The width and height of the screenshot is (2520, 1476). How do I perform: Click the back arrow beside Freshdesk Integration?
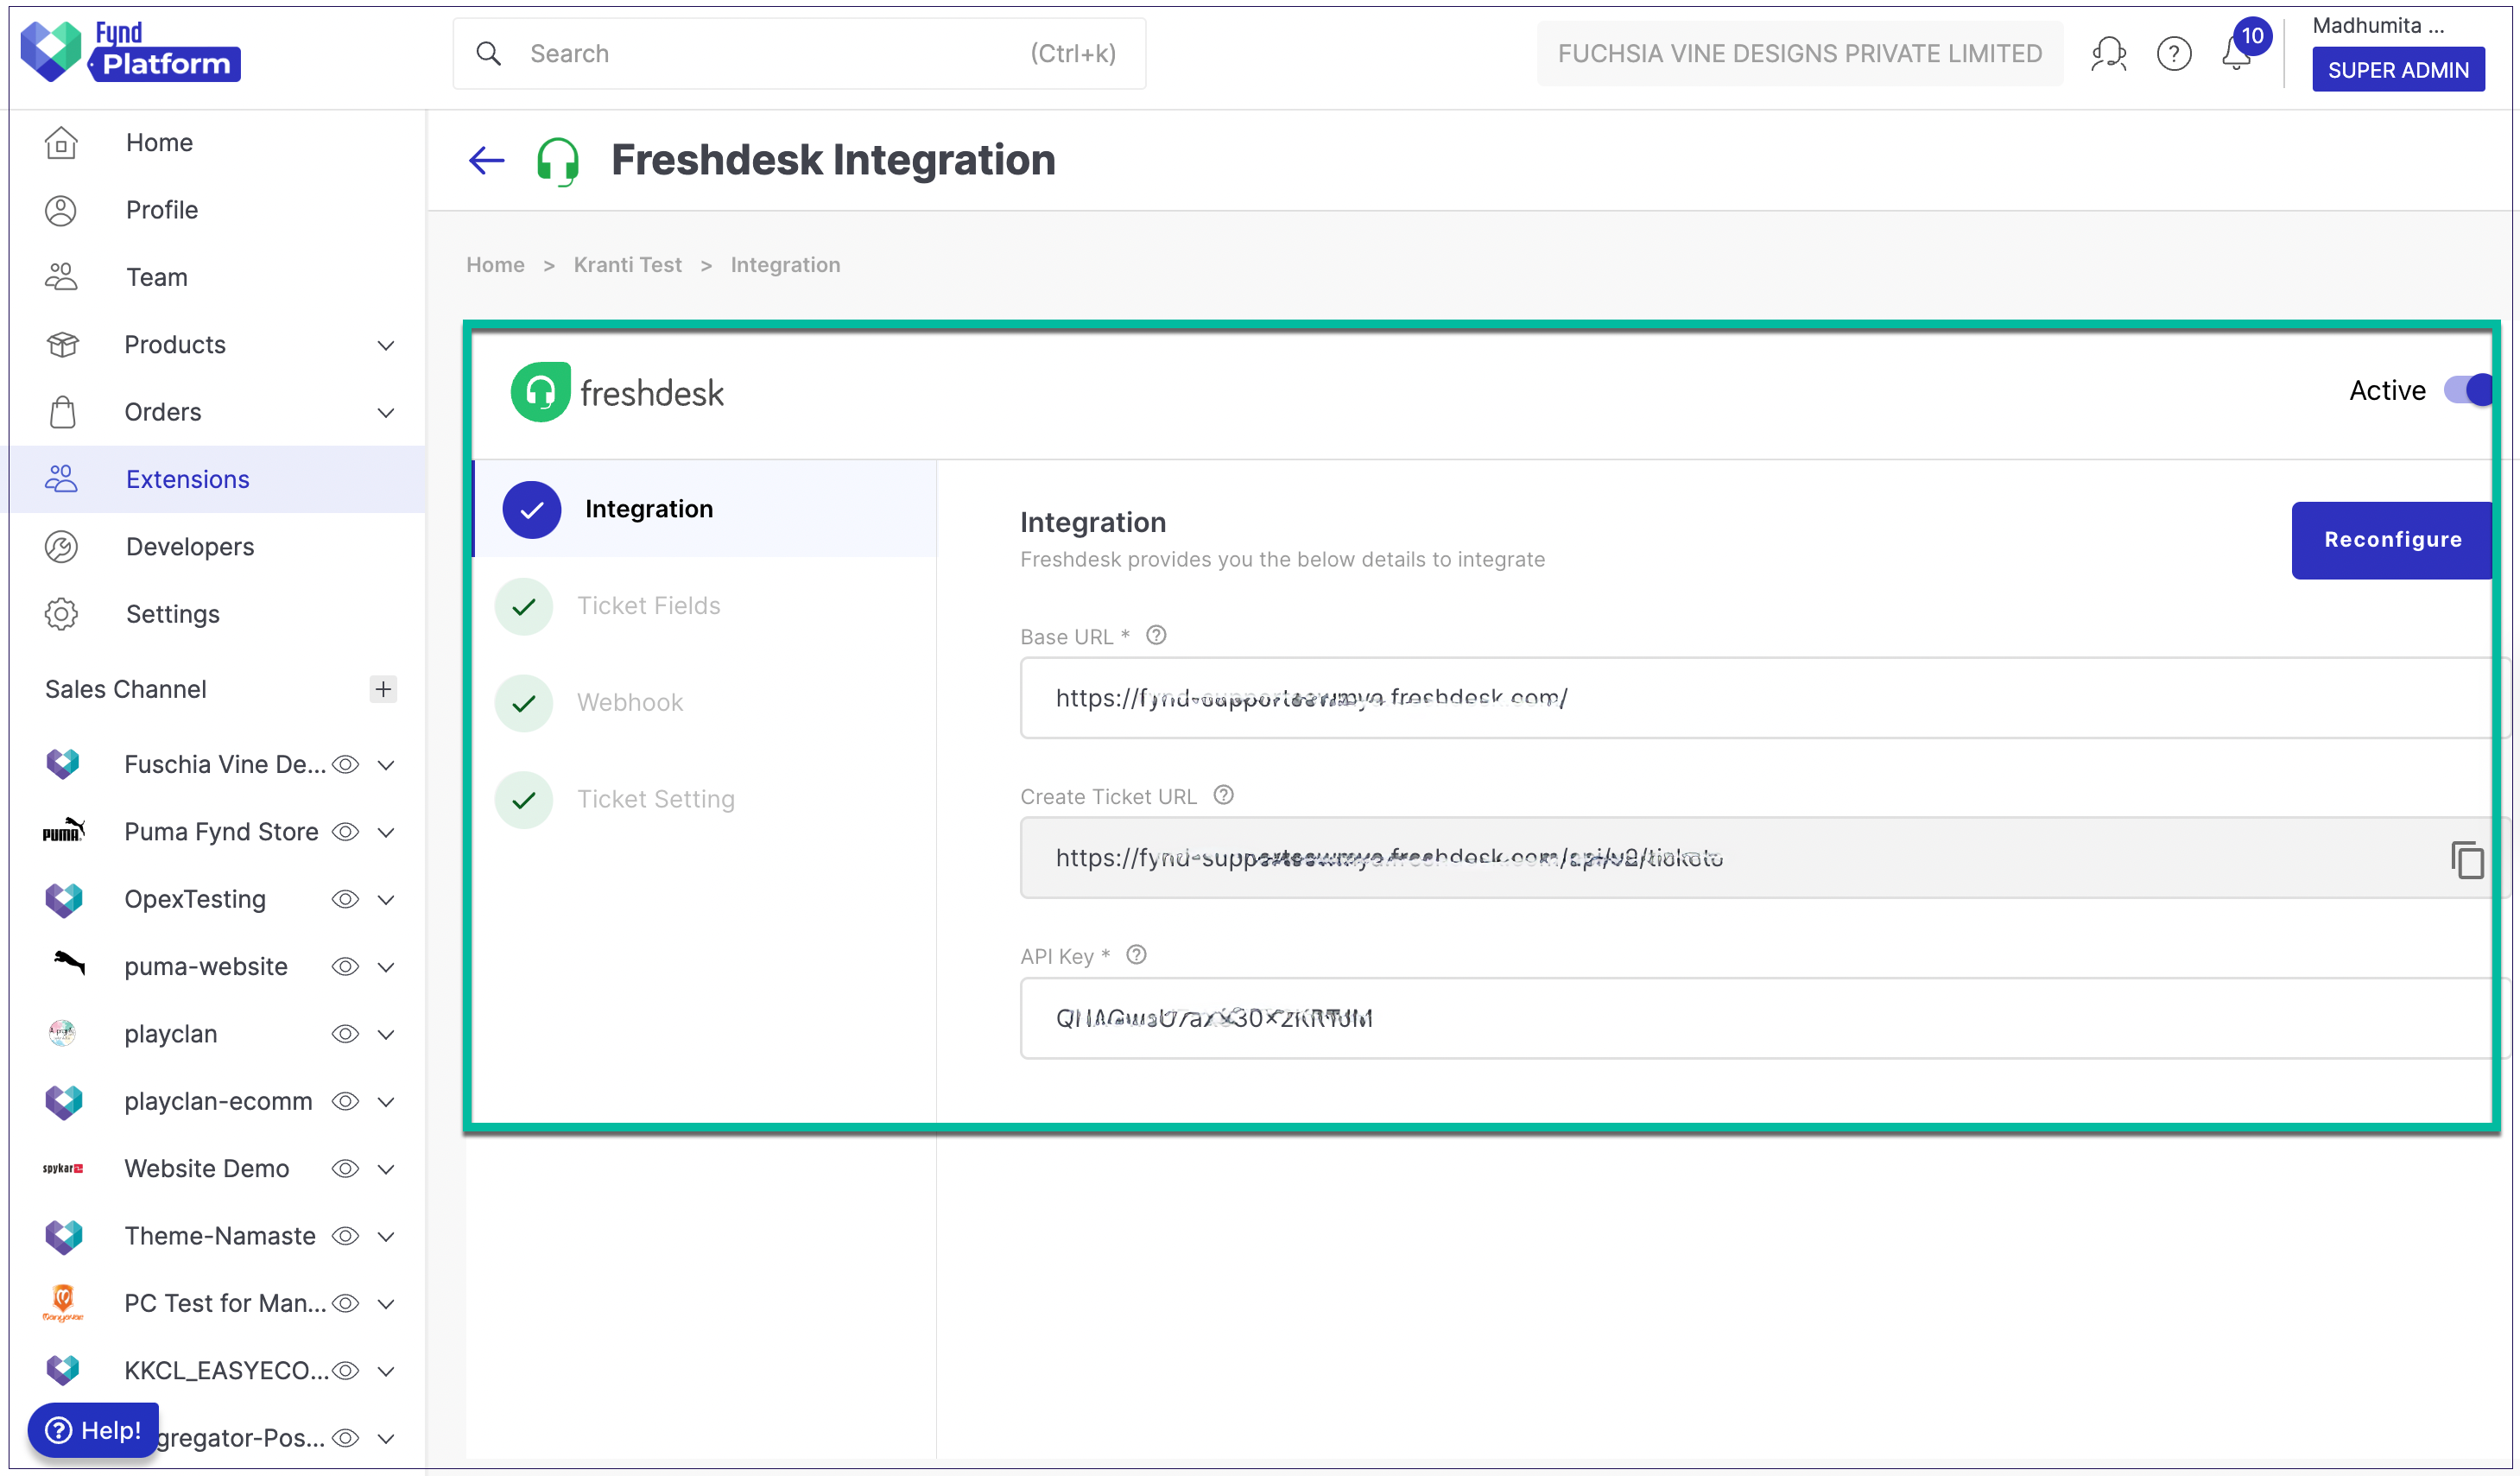486,159
